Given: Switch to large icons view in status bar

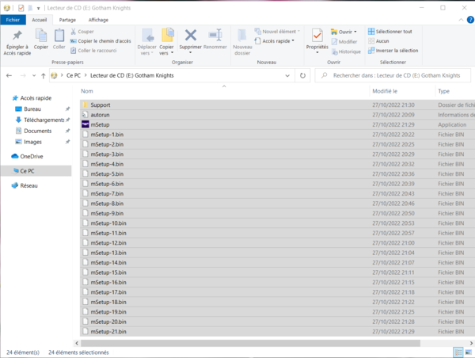Looking at the screenshot, I should tap(469, 352).
